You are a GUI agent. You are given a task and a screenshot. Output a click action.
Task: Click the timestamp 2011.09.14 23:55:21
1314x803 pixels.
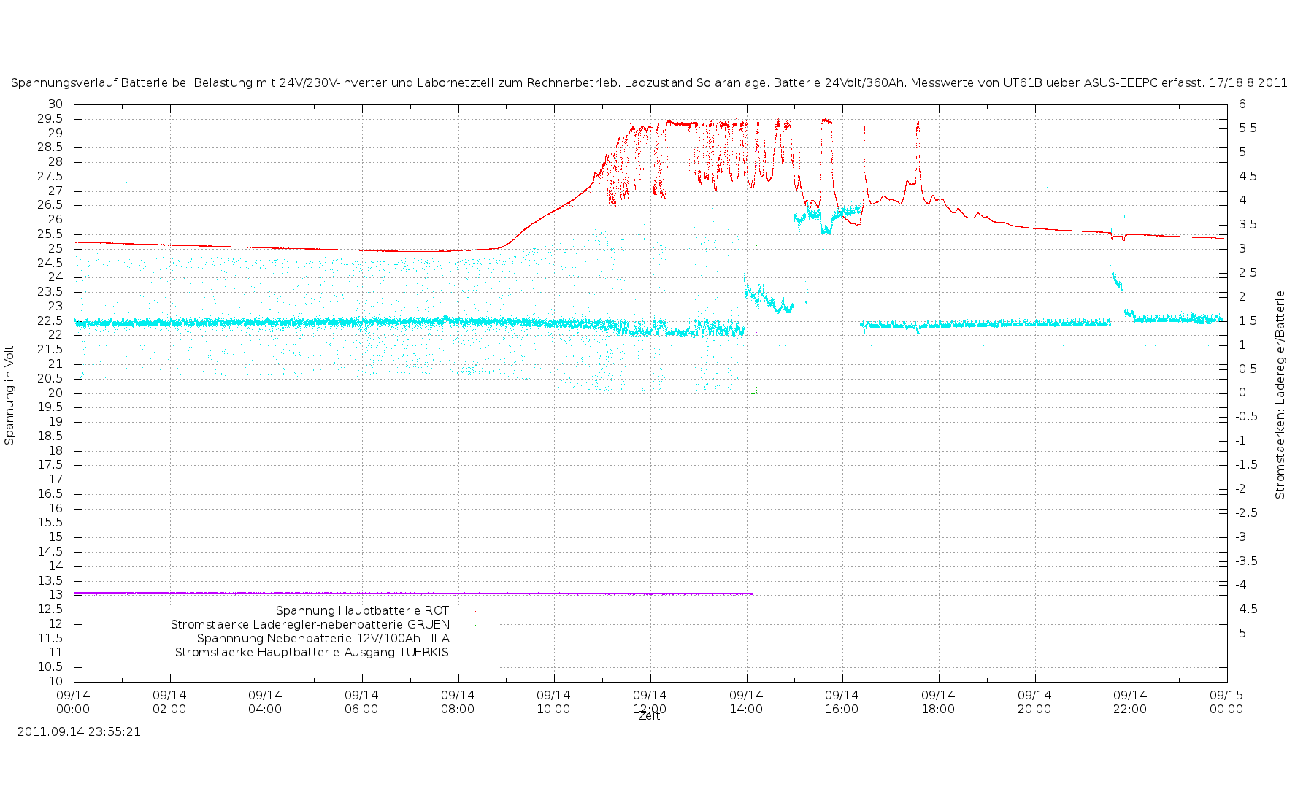[x=79, y=731]
